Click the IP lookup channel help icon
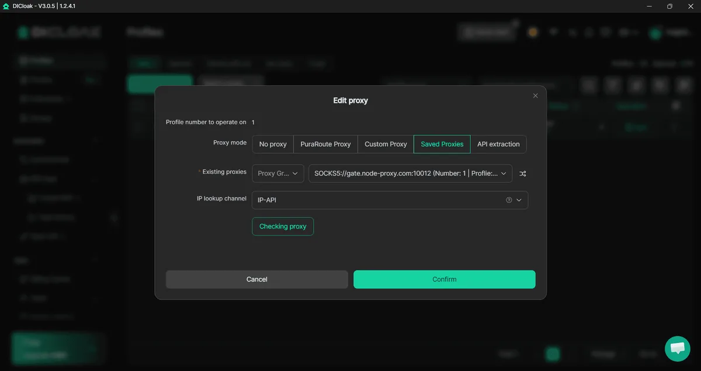The width and height of the screenshot is (701, 371). 509,200
